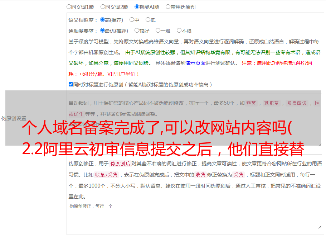The image size is (326, 236).
Task: Click the 语义相似度 label
Action: [x=83, y=20]
